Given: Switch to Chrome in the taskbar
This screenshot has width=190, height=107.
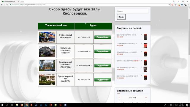Looking at the screenshot, I should pyautogui.click(x=26, y=105).
